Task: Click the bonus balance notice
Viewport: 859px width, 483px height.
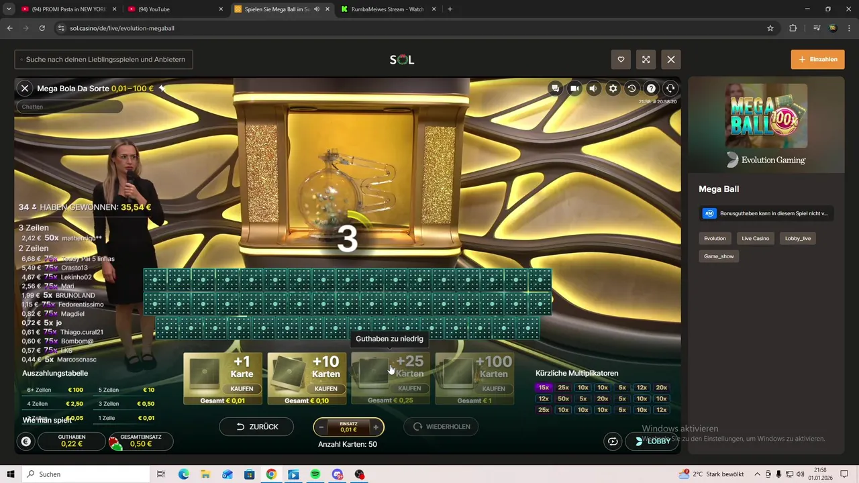Action: (766, 213)
